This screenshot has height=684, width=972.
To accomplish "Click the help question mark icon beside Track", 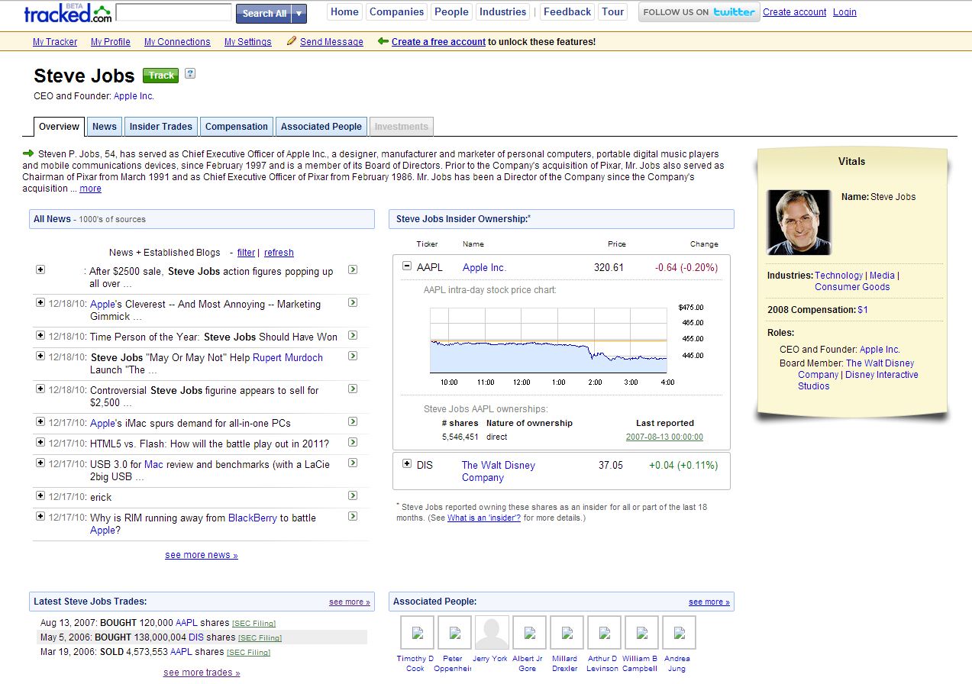I will 190,74.
